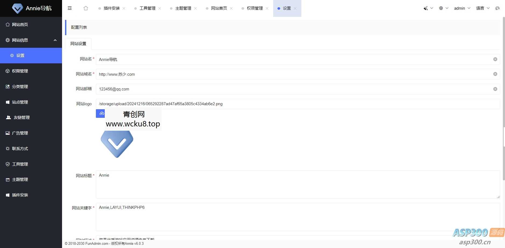Close the 插件安装 tab
Screen dimensions: 505x248
tap(124, 8)
